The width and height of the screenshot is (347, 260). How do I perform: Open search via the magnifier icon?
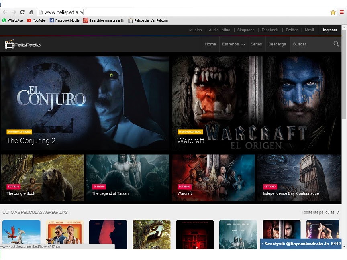click(336, 44)
